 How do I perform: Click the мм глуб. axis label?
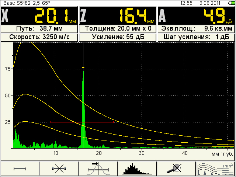(222, 154)
